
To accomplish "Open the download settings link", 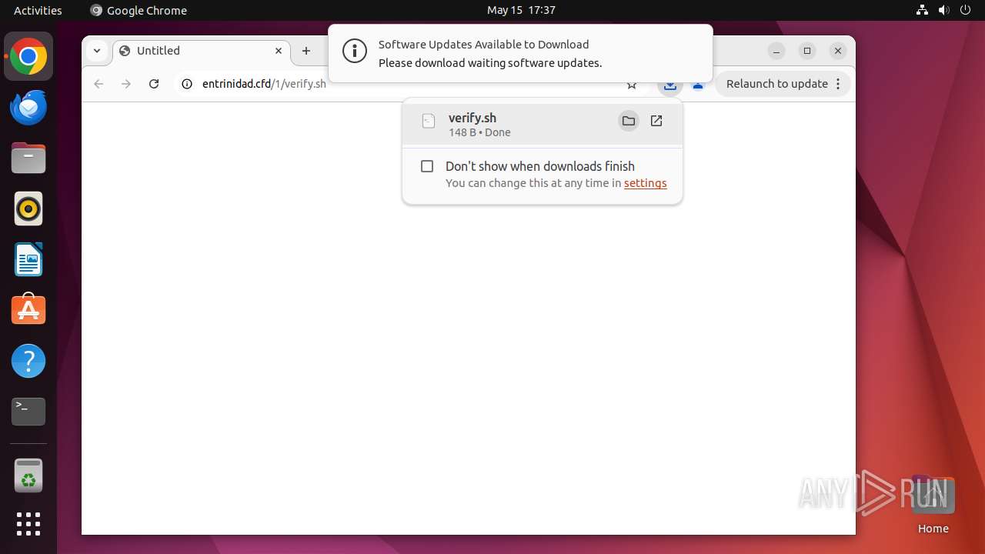I will (x=645, y=183).
